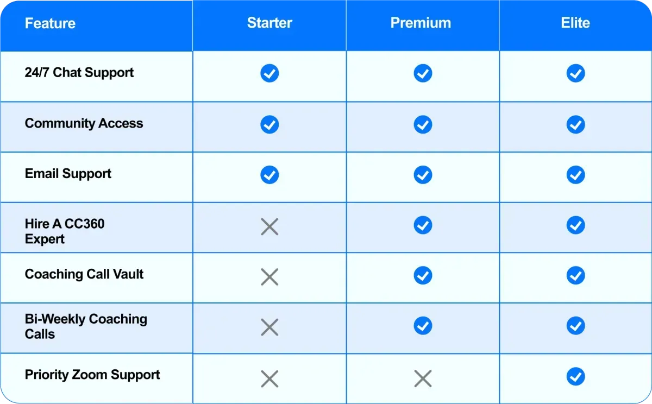This screenshot has width=652, height=404.
Task: Click the Elite checkmark for Hire A CC360 Expert
Action: coord(575,225)
